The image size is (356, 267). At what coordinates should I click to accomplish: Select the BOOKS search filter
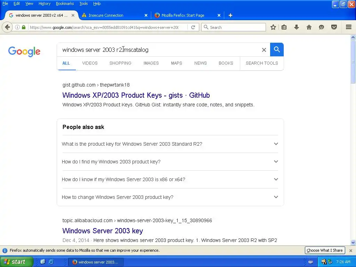click(226, 63)
